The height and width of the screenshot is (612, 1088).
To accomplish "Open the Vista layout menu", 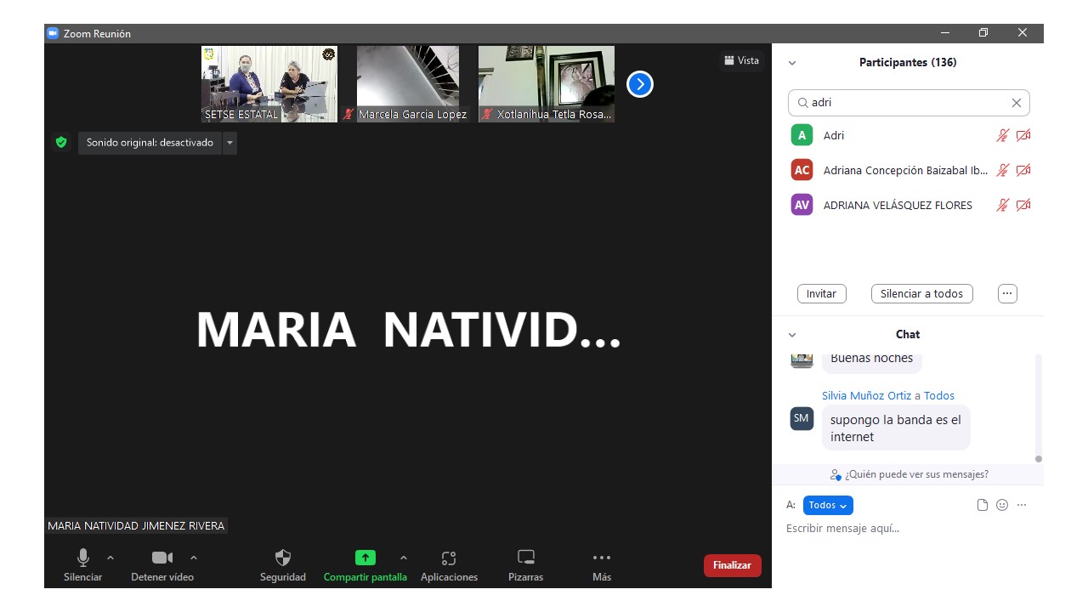I will [741, 60].
